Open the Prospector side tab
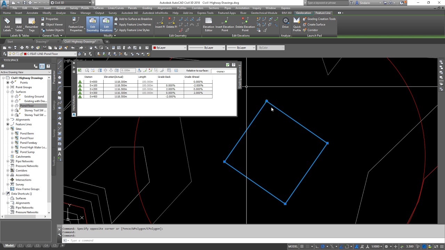445x250 pixels. pyautogui.click(x=54, y=77)
